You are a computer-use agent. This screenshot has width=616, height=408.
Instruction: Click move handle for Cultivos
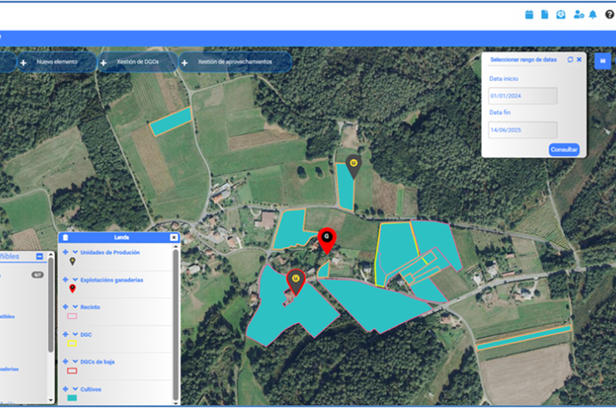tap(65, 389)
